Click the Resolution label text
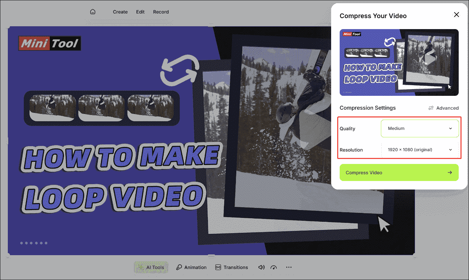The height and width of the screenshot is (280, 469). click(351, 150)
